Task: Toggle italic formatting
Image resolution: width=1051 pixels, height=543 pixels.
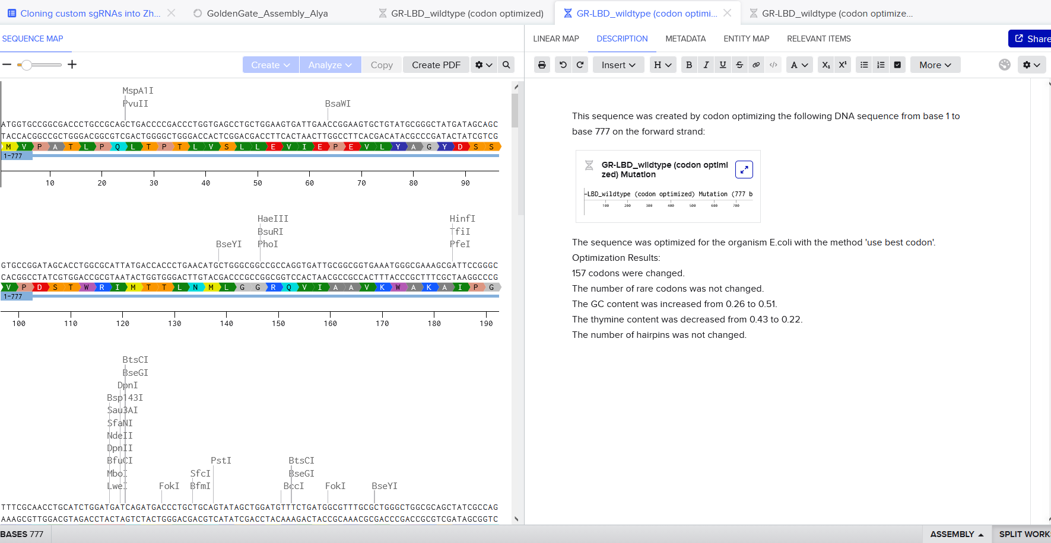Action: (706, 65)
